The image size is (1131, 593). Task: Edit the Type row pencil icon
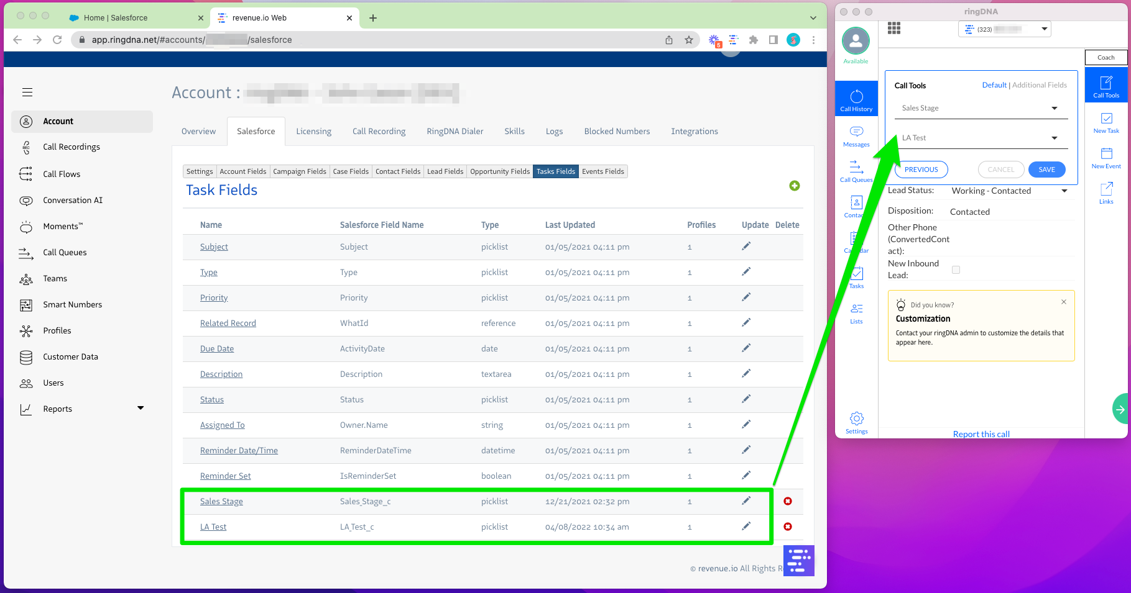pyautogui.click(x=746, y=272)
